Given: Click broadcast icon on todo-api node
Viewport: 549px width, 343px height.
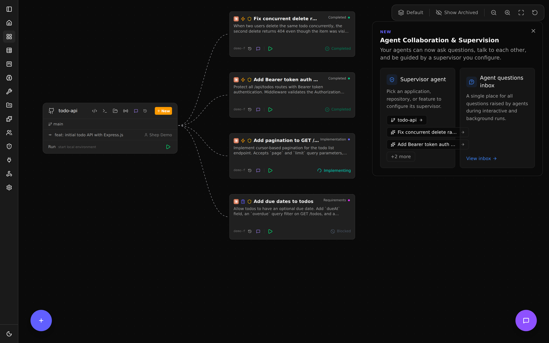Looking at the screenshot, I should [x=126, y=111].
